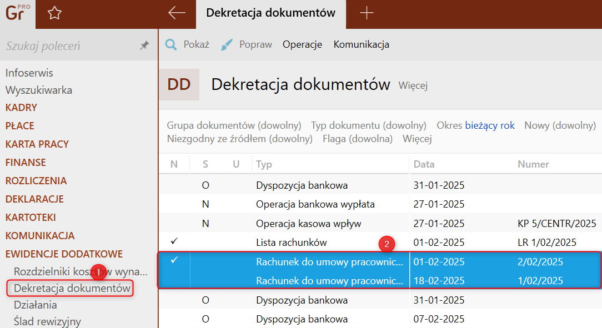Open a new tab with plus icon

tap(367, 13)
